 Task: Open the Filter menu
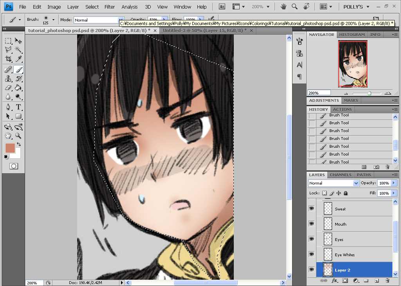click(x=110, y=7)
